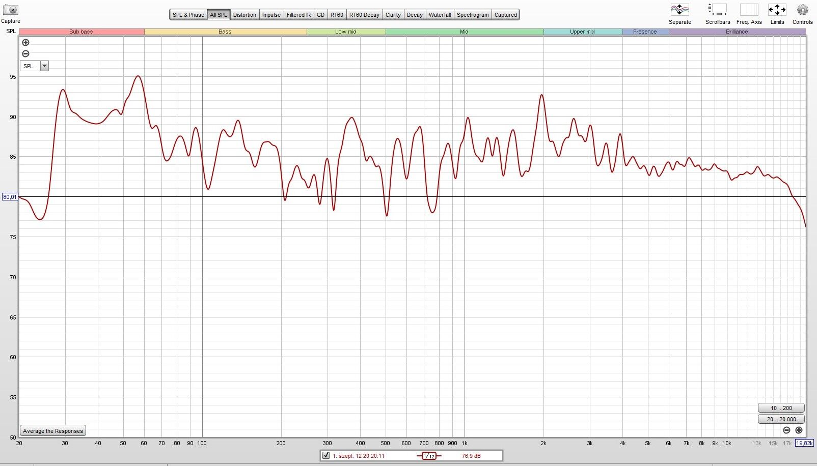Switch to SPL & Phase tab
The height and width of the screenshot is (466, 817).
point(188,15)
